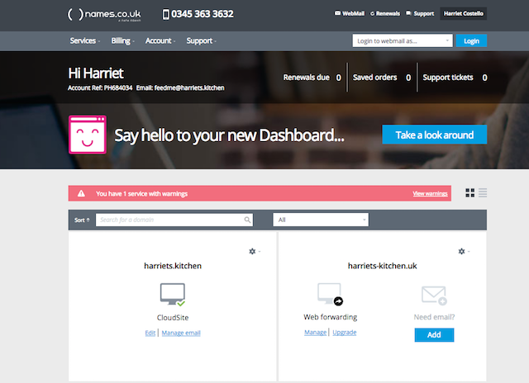Click the Email feedme@harriets.kitchen text
The image size is (529, 383).
tap(180, 88)
